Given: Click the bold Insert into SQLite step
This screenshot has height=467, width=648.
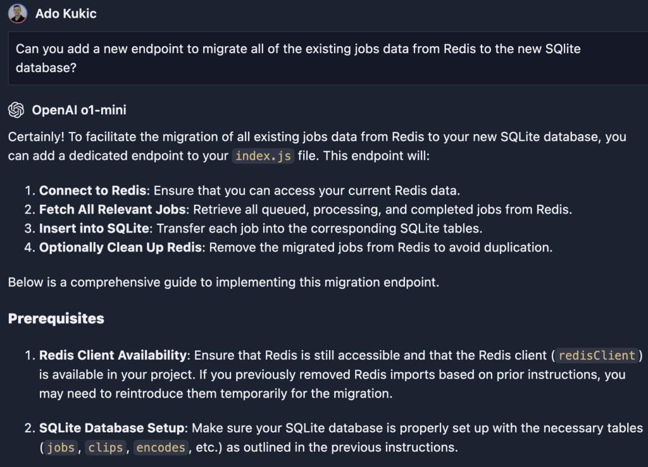Looking at the screenshot, I should [x=93, y=228].
